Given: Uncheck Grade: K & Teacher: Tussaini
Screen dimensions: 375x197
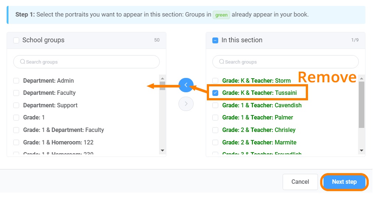Looking at the screenshot, I should pyautogui.click(x=215, y=93).
